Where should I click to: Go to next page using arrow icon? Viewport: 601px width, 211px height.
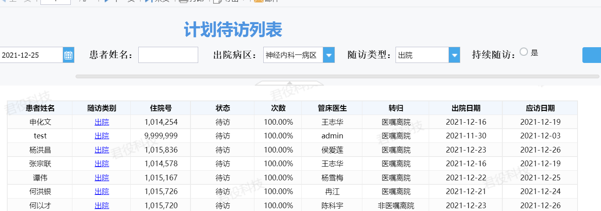108,1
